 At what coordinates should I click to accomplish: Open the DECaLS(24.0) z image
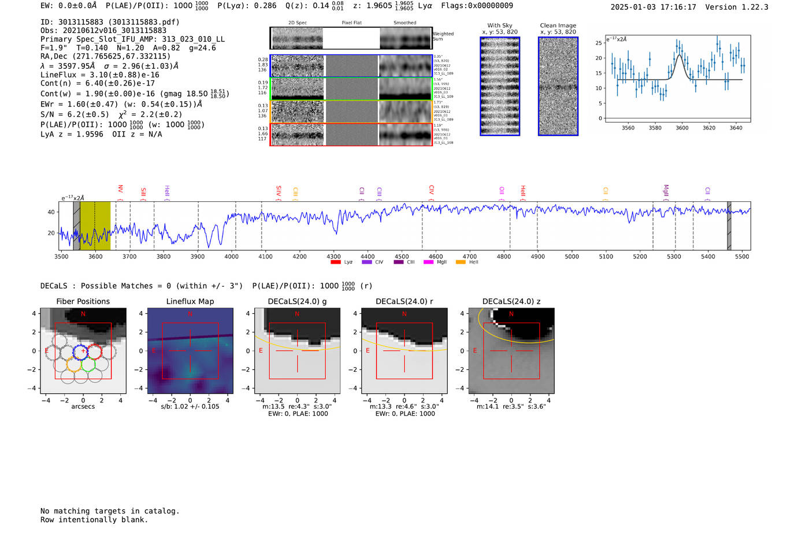tap(511, 351)
